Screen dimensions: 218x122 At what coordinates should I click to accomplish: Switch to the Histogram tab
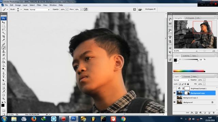[190, 18]
